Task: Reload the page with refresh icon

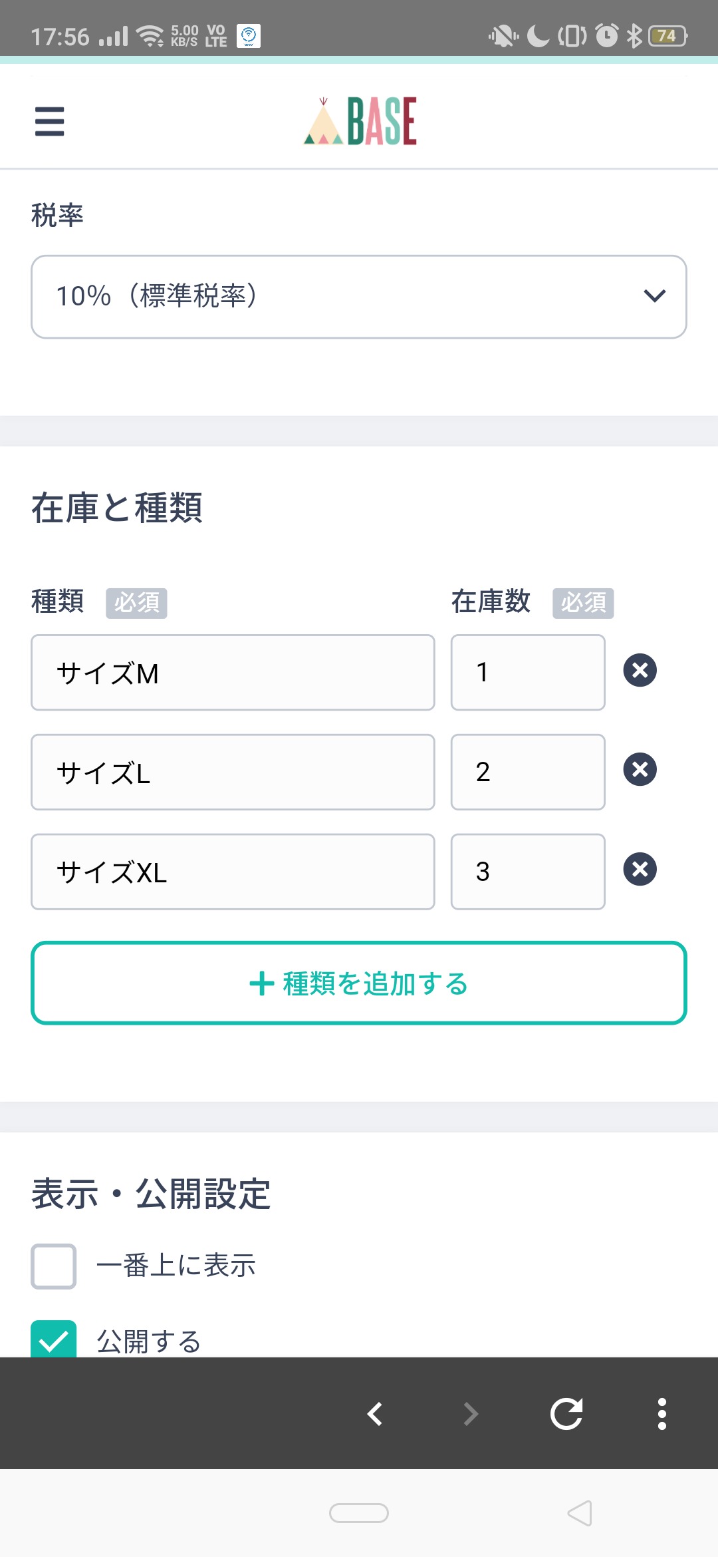Action: pyautogui.click(x=566, y=1413)
